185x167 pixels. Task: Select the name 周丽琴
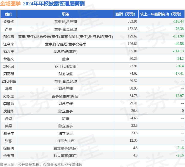click(x=9, y=74)
